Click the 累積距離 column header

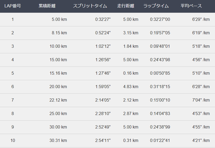pyautogui.click(x=47, y=6)
